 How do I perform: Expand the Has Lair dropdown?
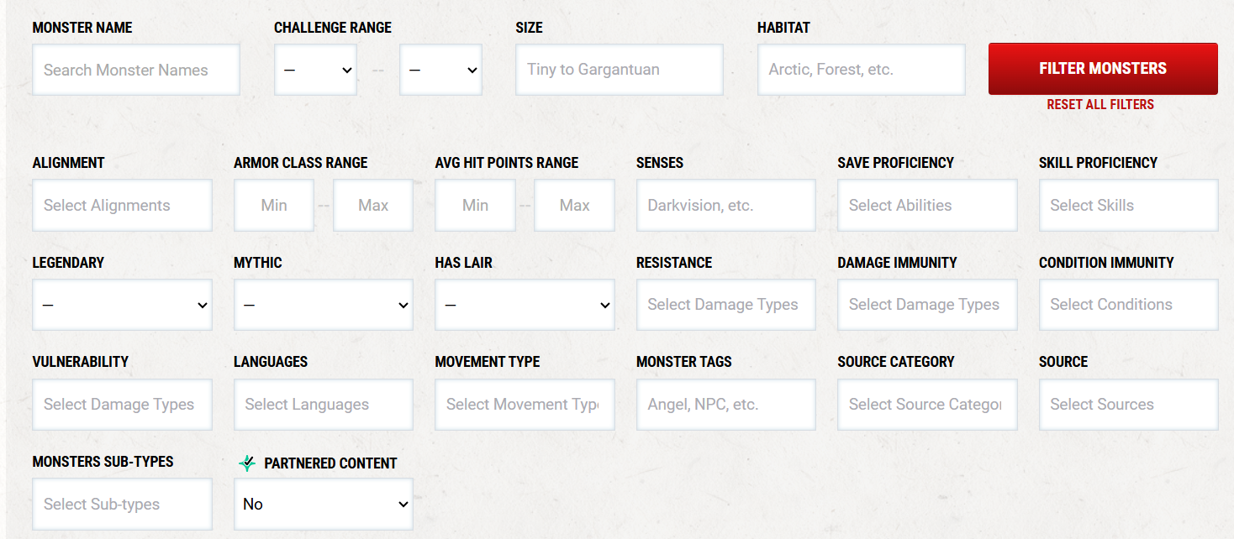pyautogui.click(x=525, y=305)
